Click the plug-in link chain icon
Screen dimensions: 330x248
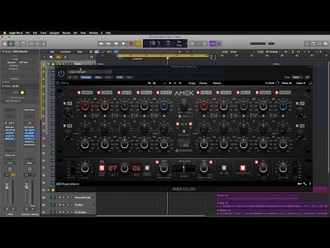(307, 77)
